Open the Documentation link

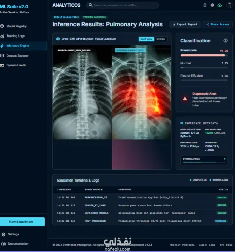point(18,244)
